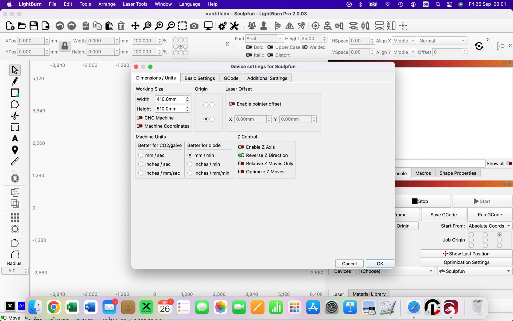
Task: Select mm / sec machine units
Action: 141,155
